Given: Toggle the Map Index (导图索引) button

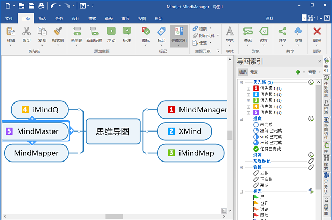Looking at the screenshot, I should pyautogui.click(x=179, y=36).
